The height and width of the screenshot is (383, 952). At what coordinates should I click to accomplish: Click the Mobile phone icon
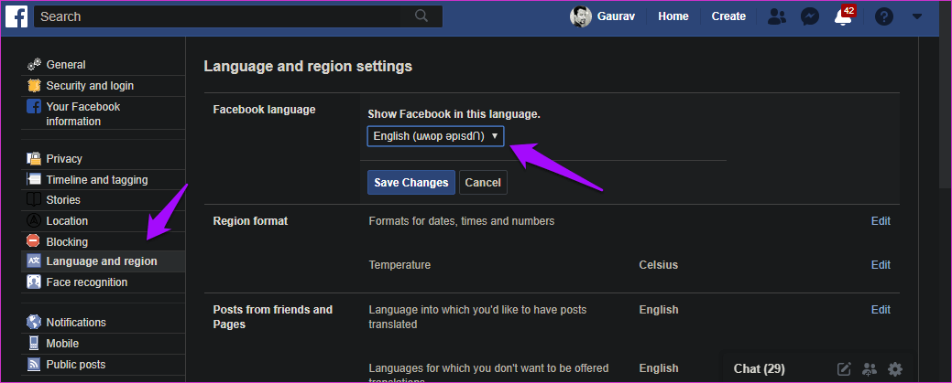[x=34, y=343]
